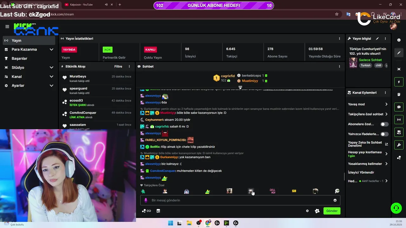Open the Yavaş mod options

click(x=368, y=104)
